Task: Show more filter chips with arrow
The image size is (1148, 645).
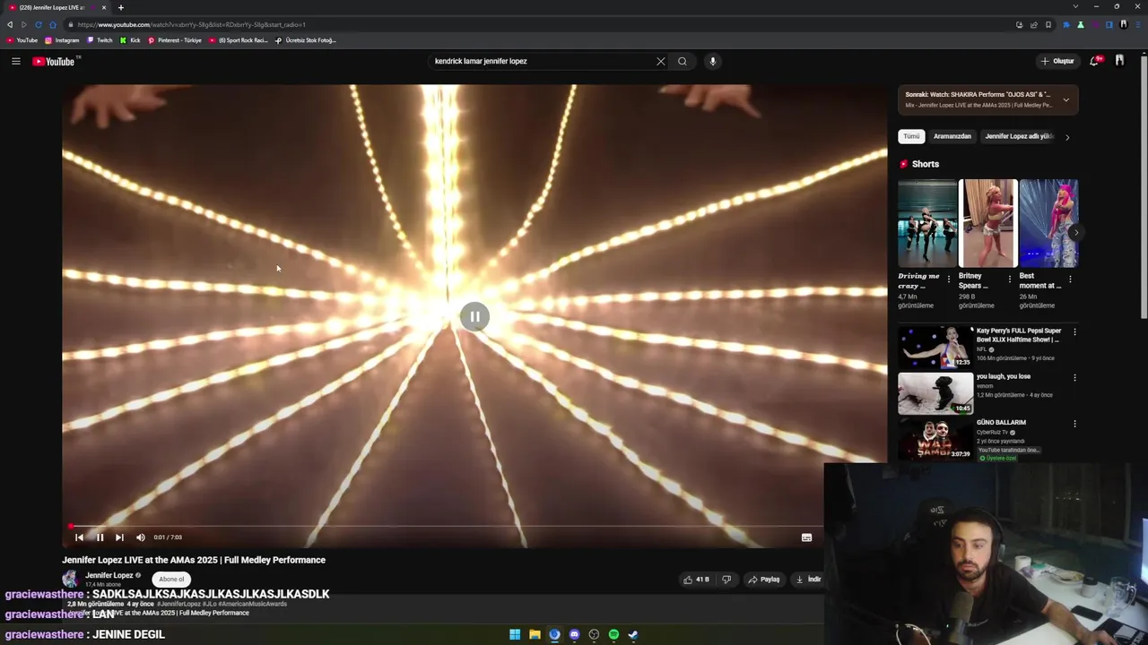Action: 1067,137
